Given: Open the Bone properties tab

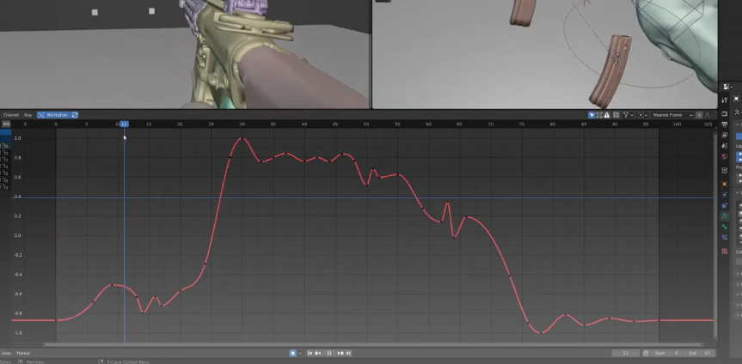Looking at the screenshot, I should (725, 227).
